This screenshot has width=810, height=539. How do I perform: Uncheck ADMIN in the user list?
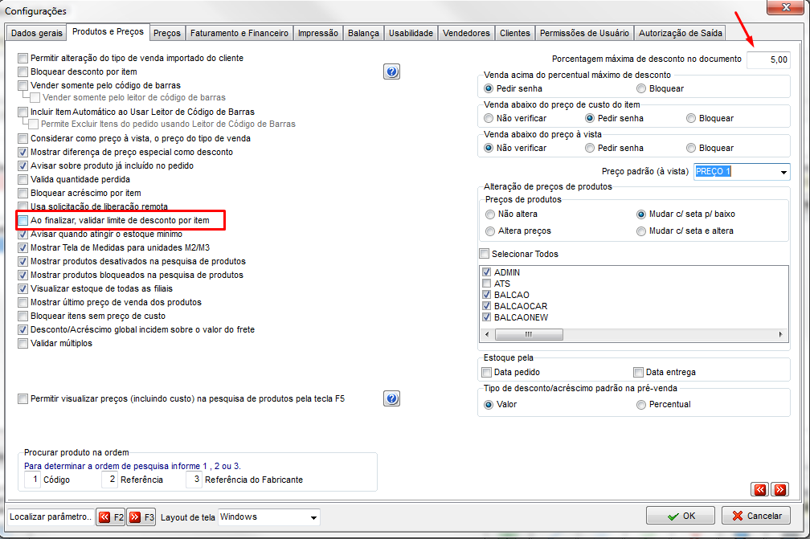(x=487, y=272)
